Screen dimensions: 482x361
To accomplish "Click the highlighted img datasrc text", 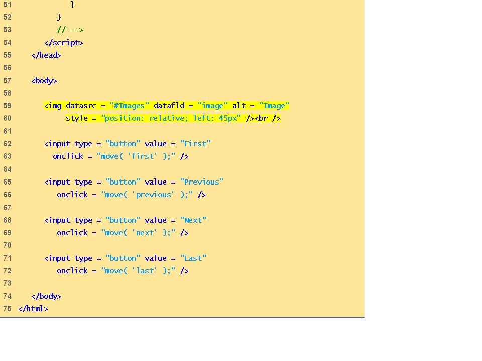I will click(x=70, y=106).
